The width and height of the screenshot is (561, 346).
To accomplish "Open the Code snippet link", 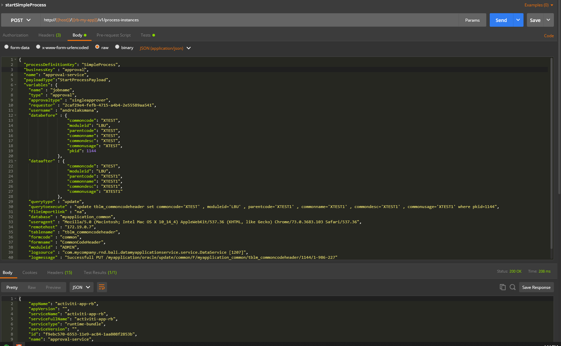I will 549,36.
